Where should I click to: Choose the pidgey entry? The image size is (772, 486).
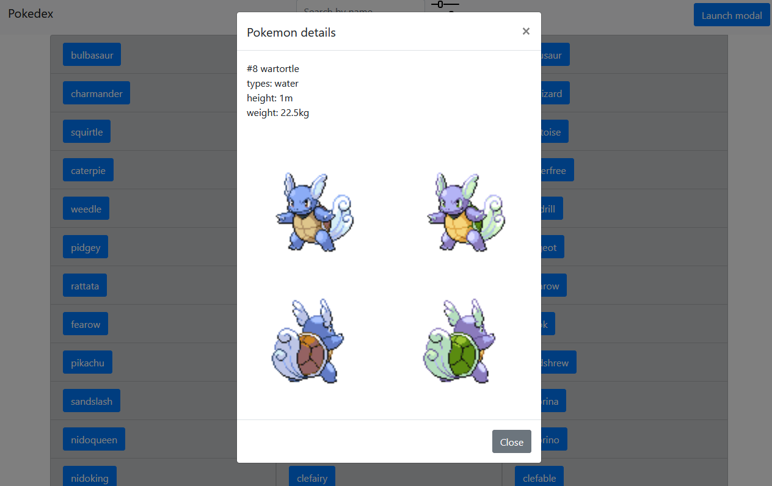(x=86, y=247)
